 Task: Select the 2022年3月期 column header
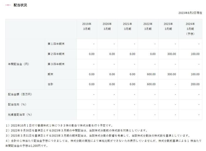pyautogui.click(x=148, y=26)
